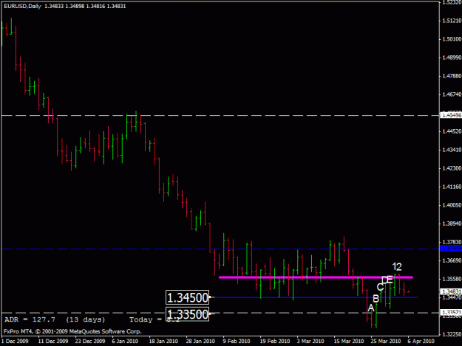Click the 1.43410 price scale value

[452, 150]
